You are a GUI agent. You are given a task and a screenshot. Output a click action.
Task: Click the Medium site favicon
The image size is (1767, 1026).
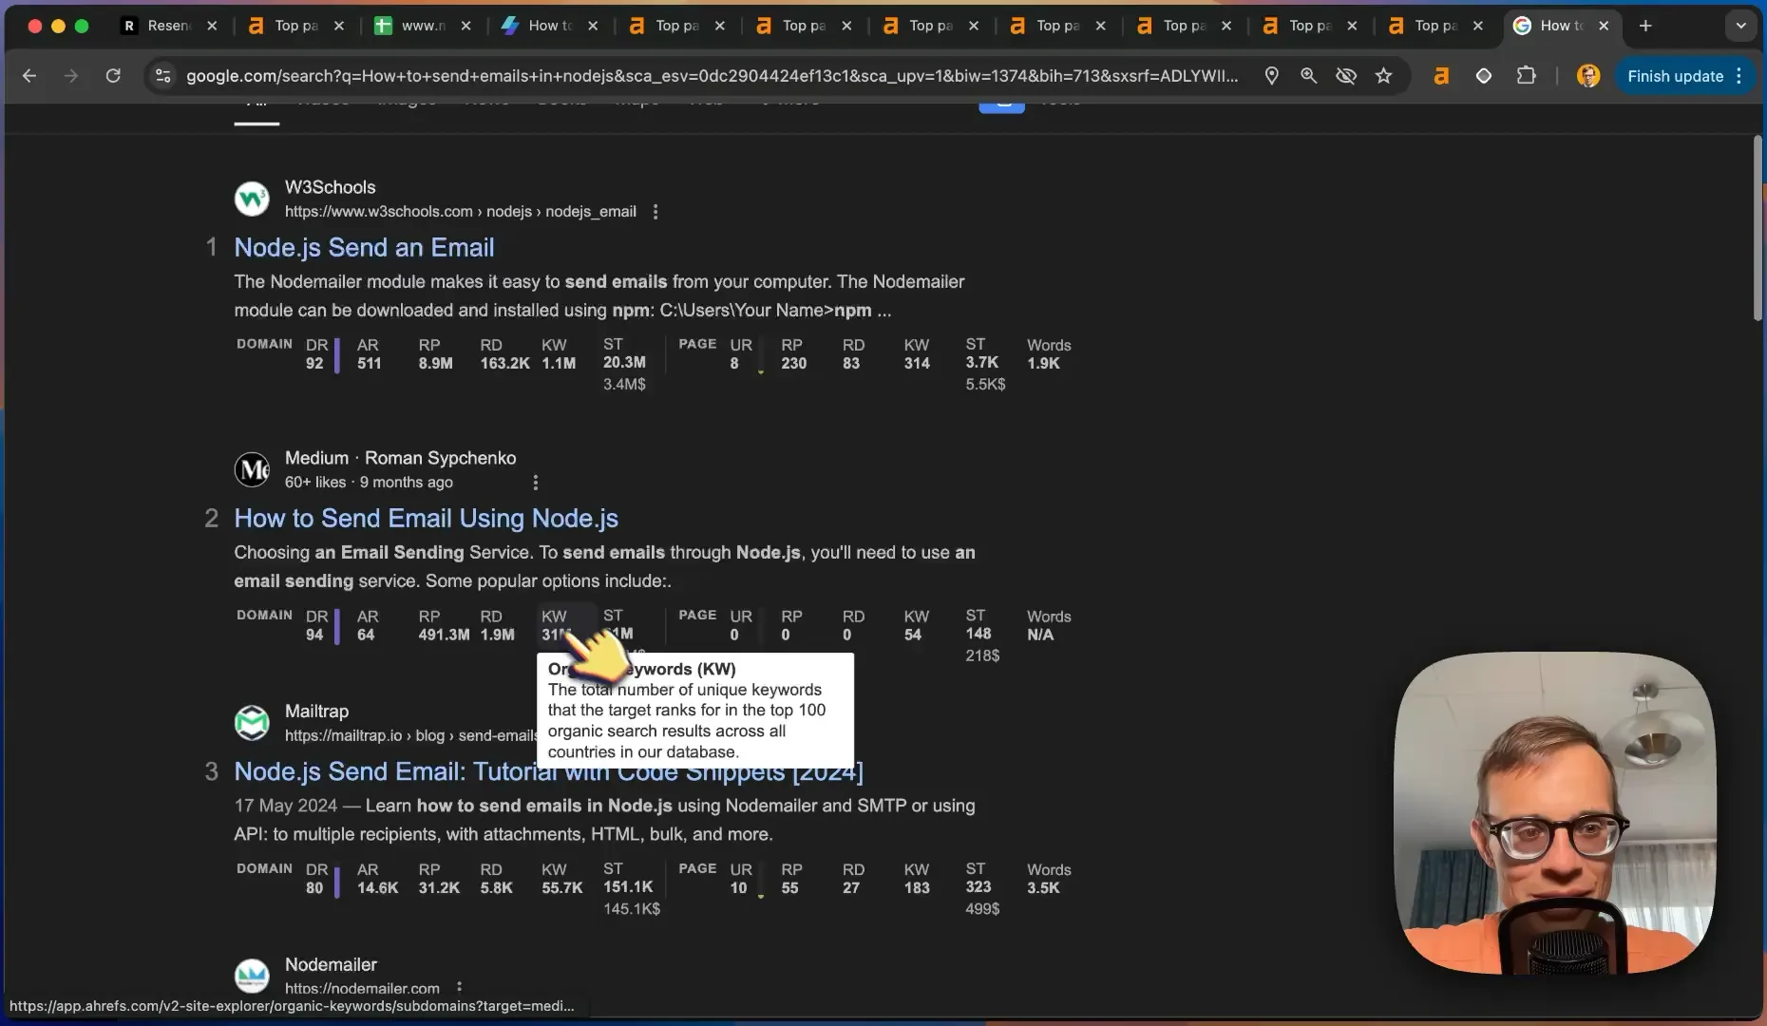(252, 469)
